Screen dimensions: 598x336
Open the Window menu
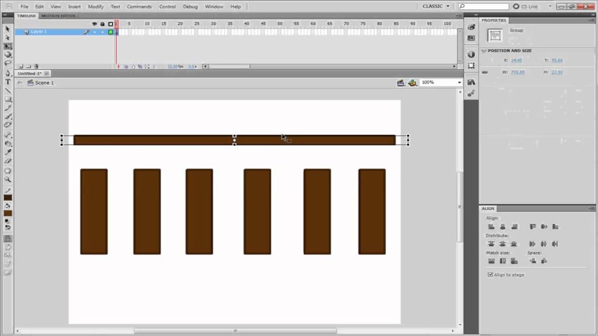point(214,6)
